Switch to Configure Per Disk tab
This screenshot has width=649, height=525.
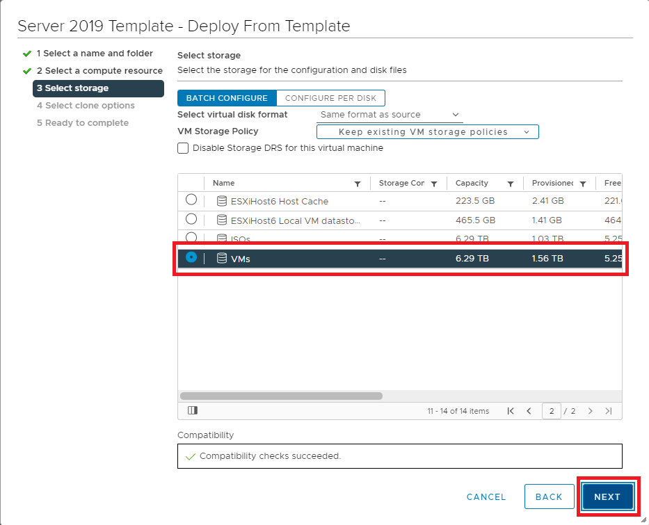coord(330,98)
